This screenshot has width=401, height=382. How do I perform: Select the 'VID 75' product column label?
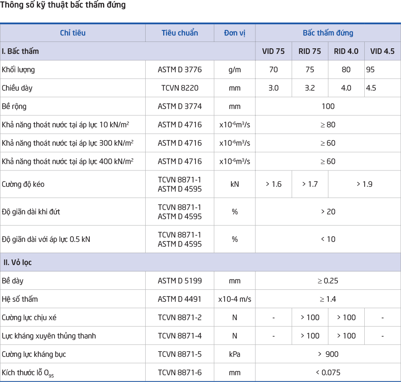273,51
